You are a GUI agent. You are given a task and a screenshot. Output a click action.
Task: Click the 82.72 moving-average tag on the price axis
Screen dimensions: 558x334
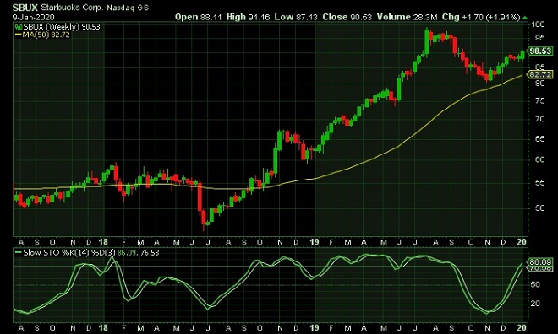coord(540,74)
